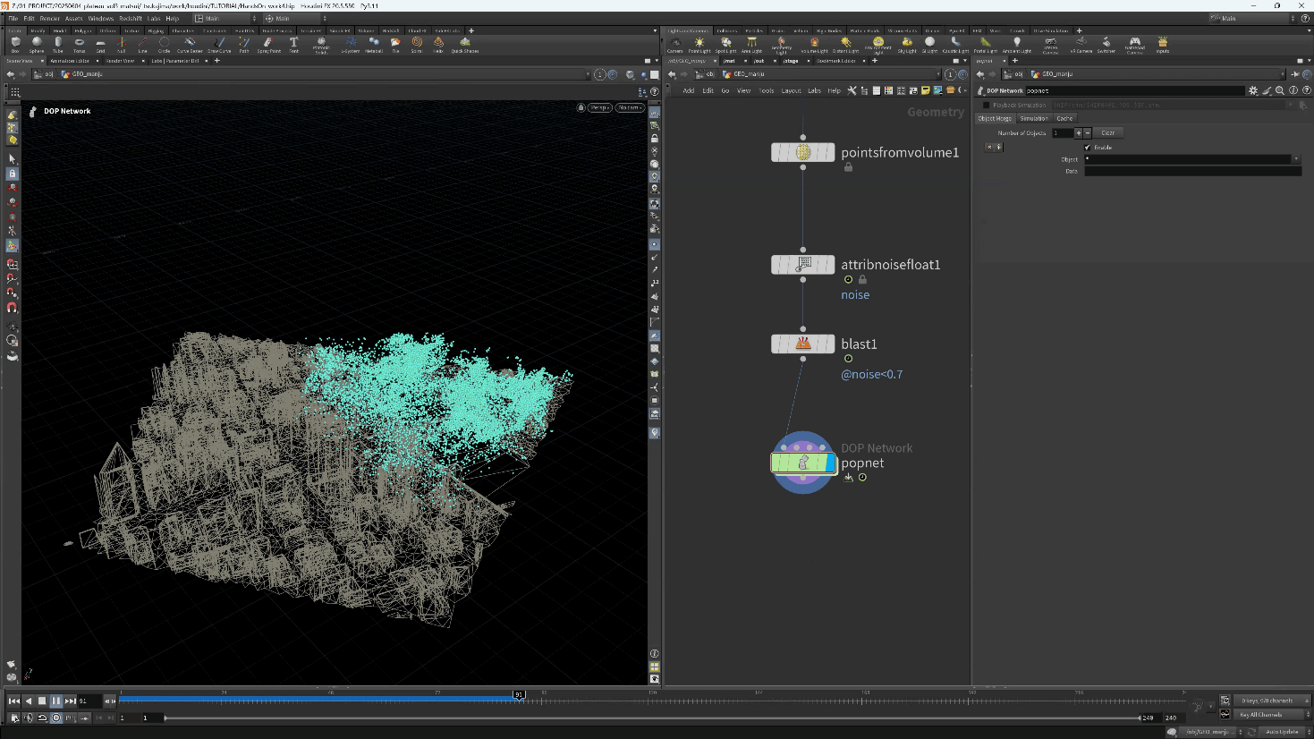Enable the Playback Simulation checkbox
This screenshot has height=739, width=1314.
coord(987,105)
